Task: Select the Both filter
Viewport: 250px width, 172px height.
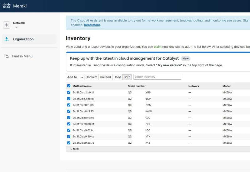Action: [127, 77]
